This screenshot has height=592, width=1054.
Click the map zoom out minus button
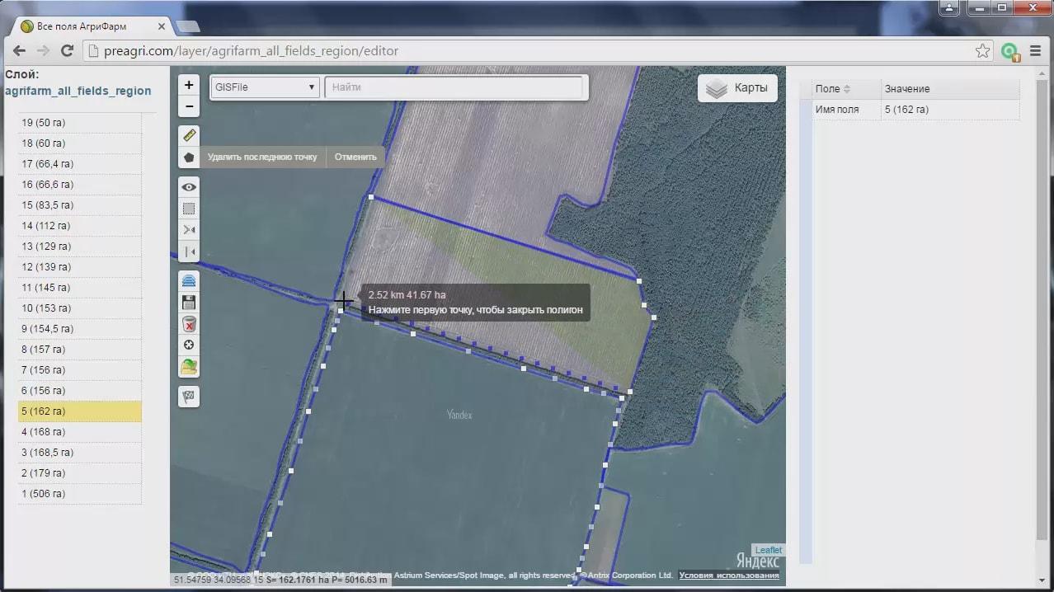[x=189, y=106]
